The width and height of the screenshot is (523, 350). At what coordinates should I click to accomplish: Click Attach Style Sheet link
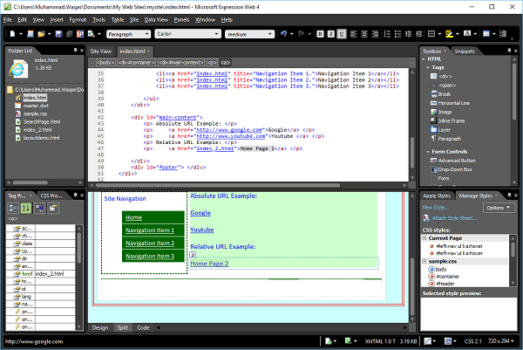(x=455, y=216)
